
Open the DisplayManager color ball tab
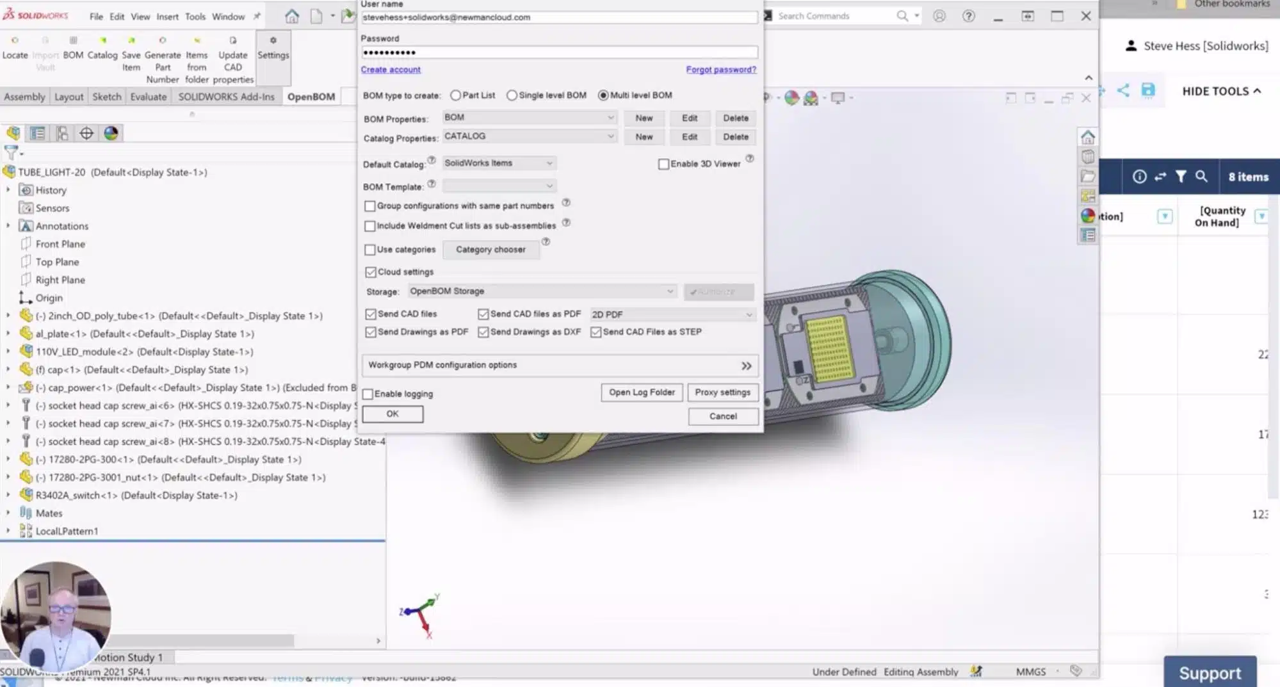[x=111, y=133]
